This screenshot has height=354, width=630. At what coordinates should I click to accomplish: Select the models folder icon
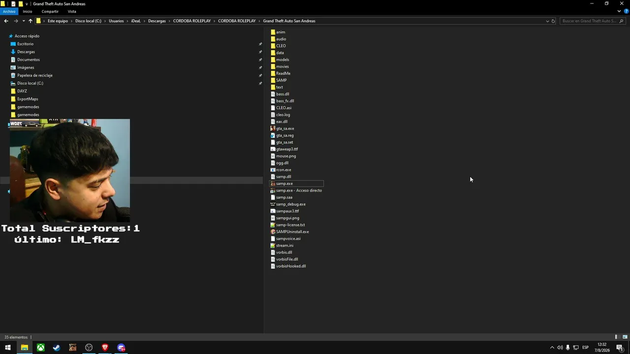273,59
